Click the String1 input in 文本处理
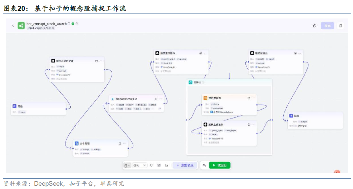Screen dimensions: 353x189 pyautogui.click(x=85, y=149)
